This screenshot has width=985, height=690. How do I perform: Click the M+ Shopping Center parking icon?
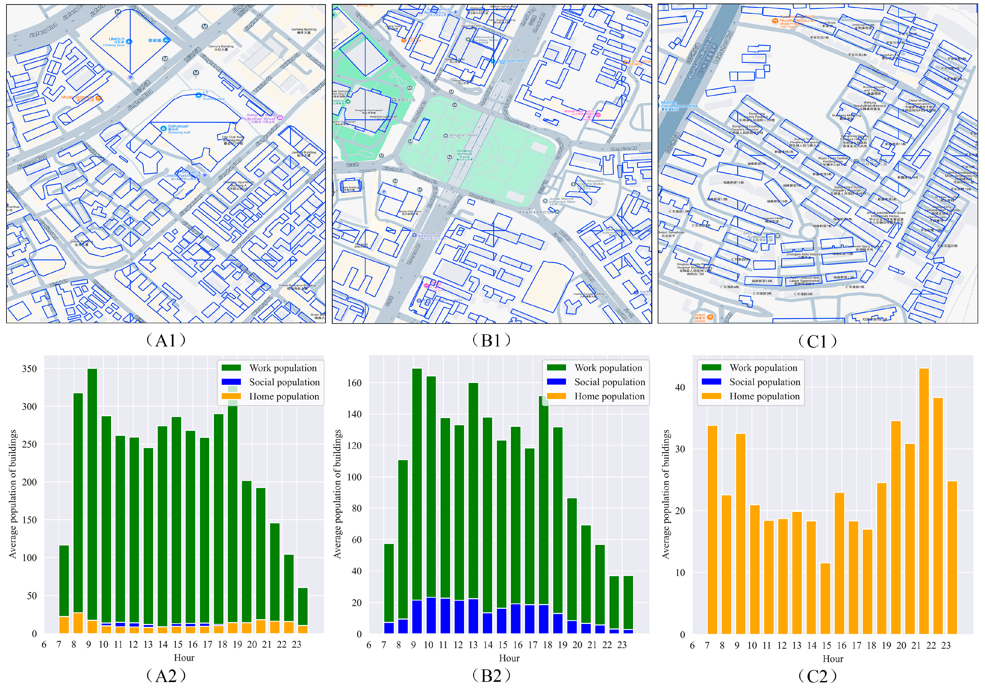point(205,175)
